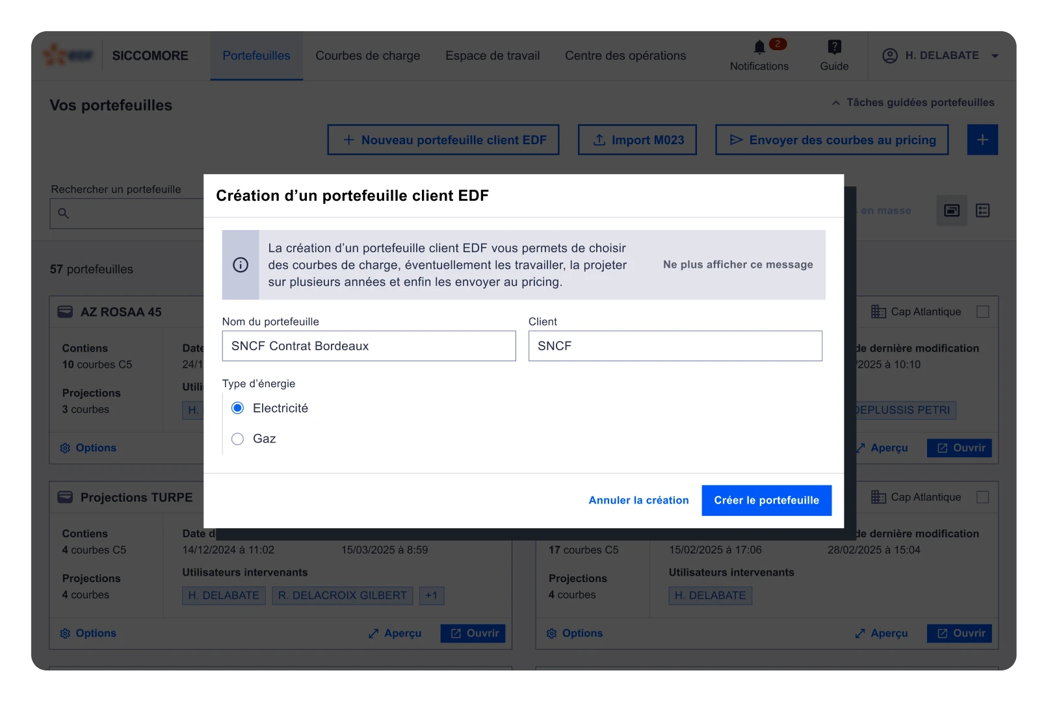Click the gear icon in Projections TURPE Options
Image resolution: width=1048 pixels, height=701 pixels.
pos(65,633)
